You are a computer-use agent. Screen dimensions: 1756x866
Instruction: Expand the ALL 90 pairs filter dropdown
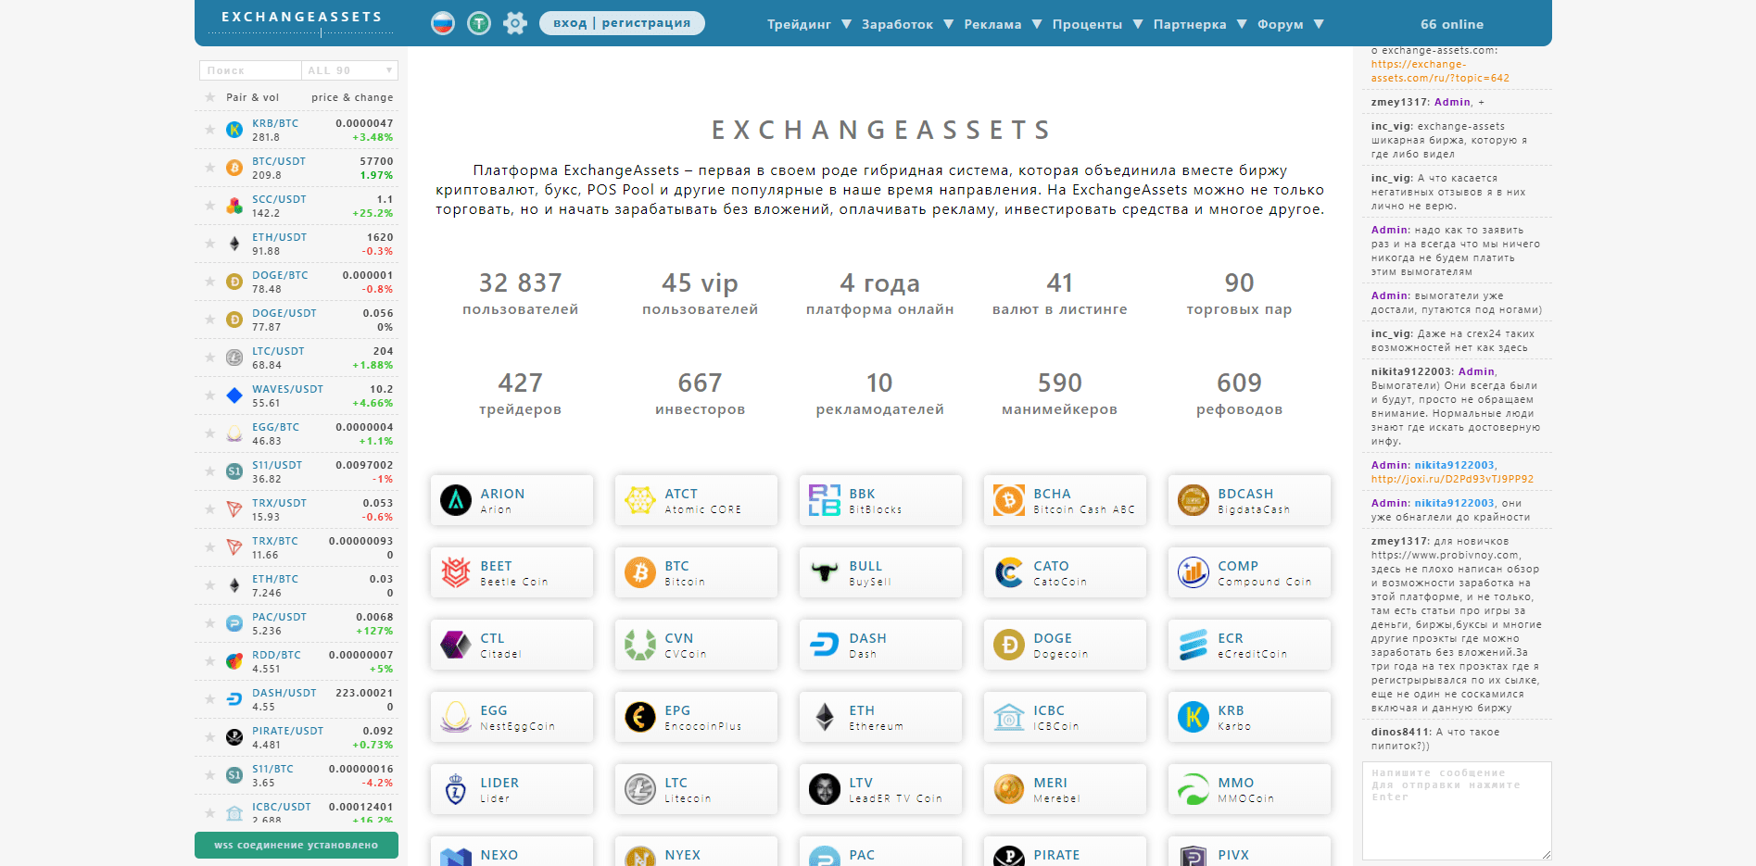(349, 69)
